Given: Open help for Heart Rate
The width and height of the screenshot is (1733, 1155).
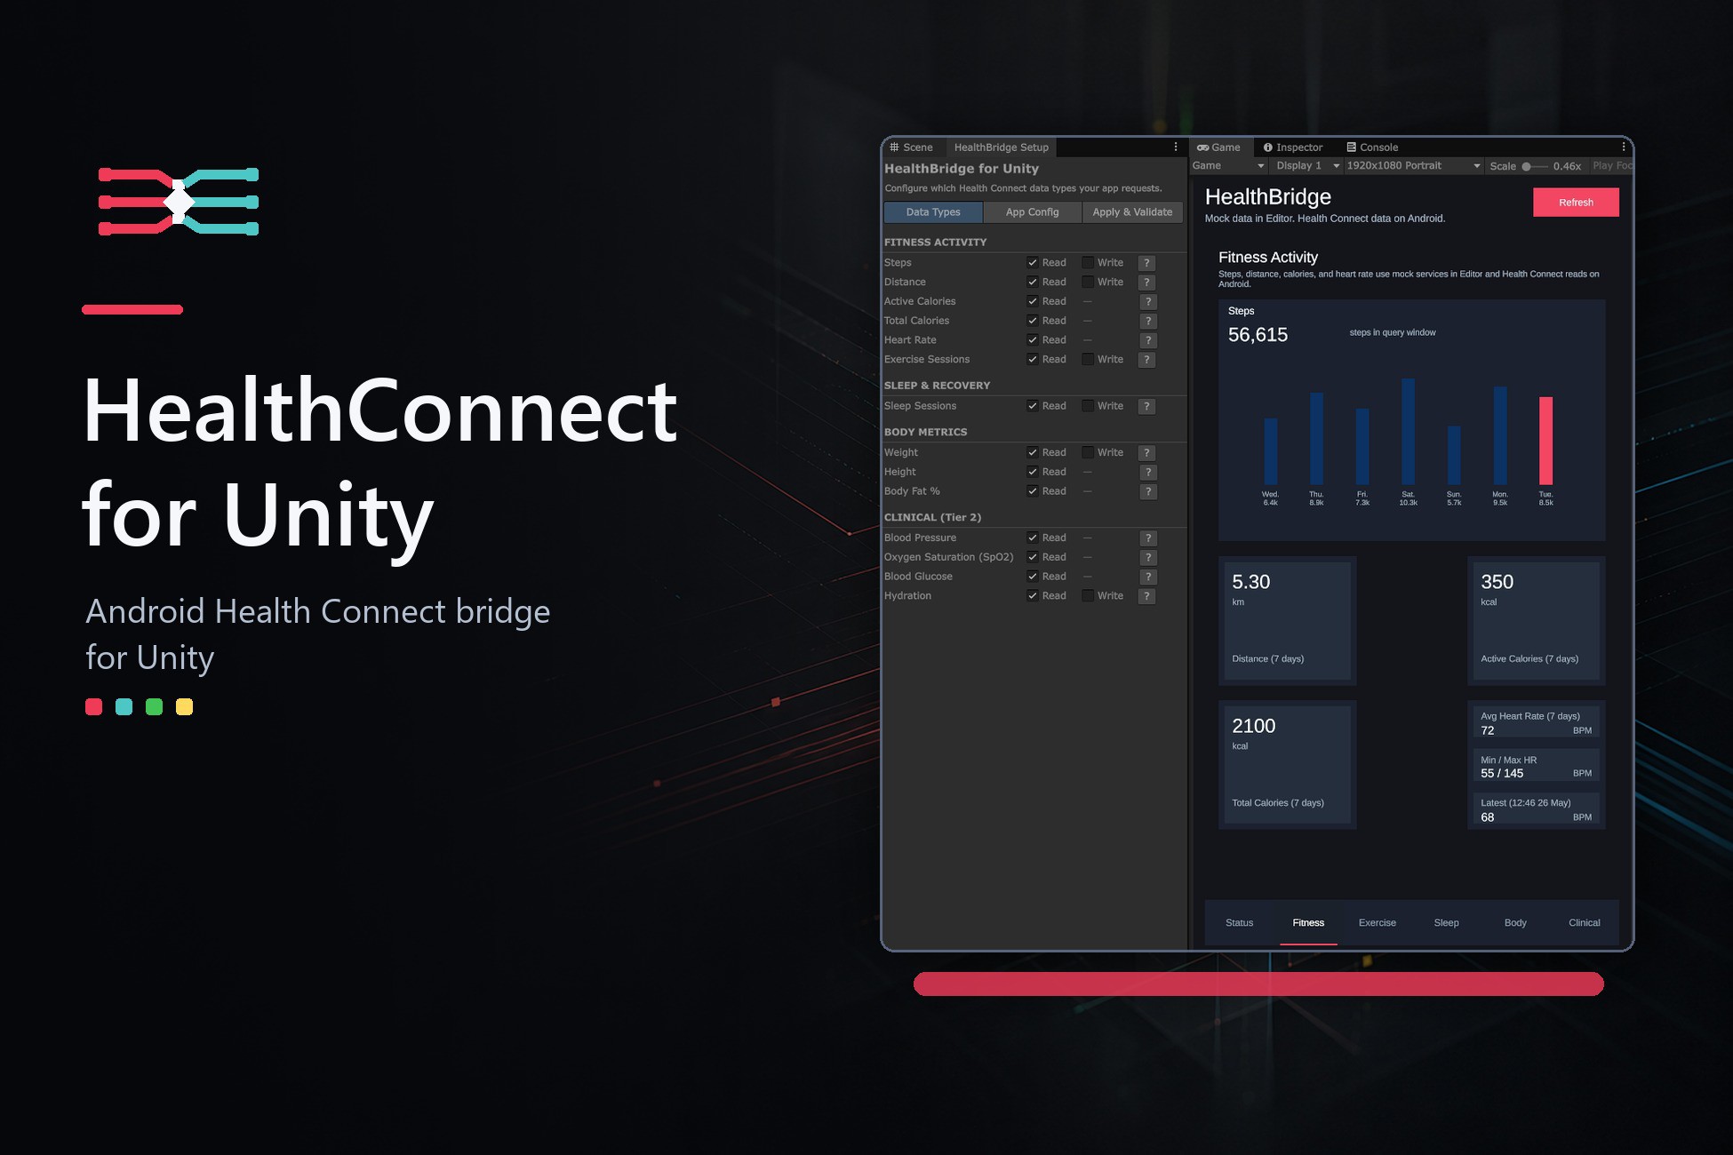Looking at the screenshot, I should pyautogui.click(x=1148, y=340).
